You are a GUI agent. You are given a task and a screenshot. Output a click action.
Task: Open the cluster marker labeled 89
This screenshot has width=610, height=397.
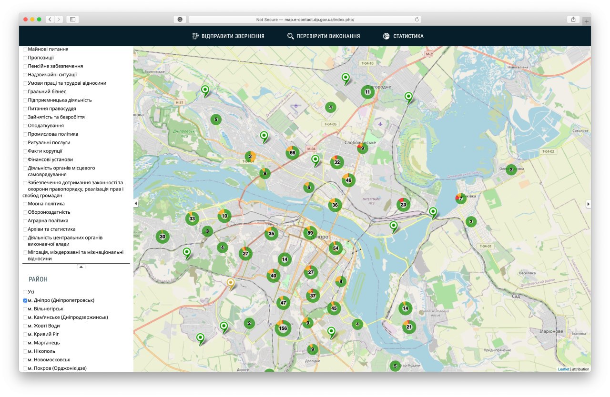(x=310, y=233)
